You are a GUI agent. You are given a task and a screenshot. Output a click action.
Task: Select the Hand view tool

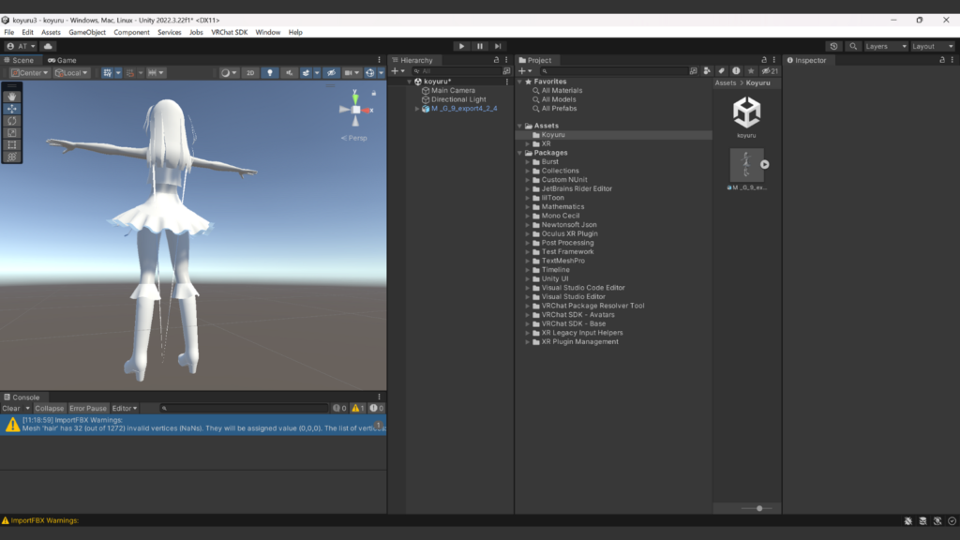(x=12, y=96)
